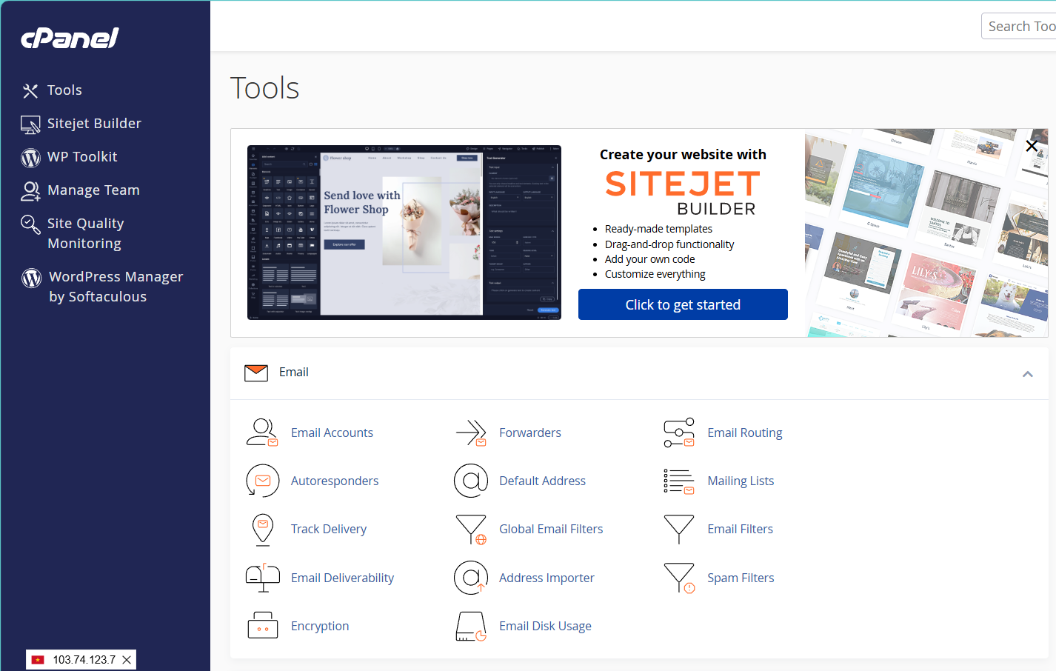This screenshot has width=1056, height=671.
Task: Click the SITEJET BUILDER logo text
Action: [683, 193]
